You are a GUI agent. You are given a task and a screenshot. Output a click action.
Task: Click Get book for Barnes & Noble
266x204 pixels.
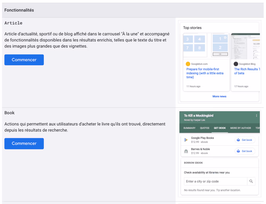tap(245, 151)
